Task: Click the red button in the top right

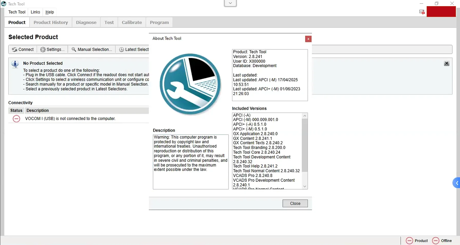Action: pyautogui.click(x=441, y=12)
